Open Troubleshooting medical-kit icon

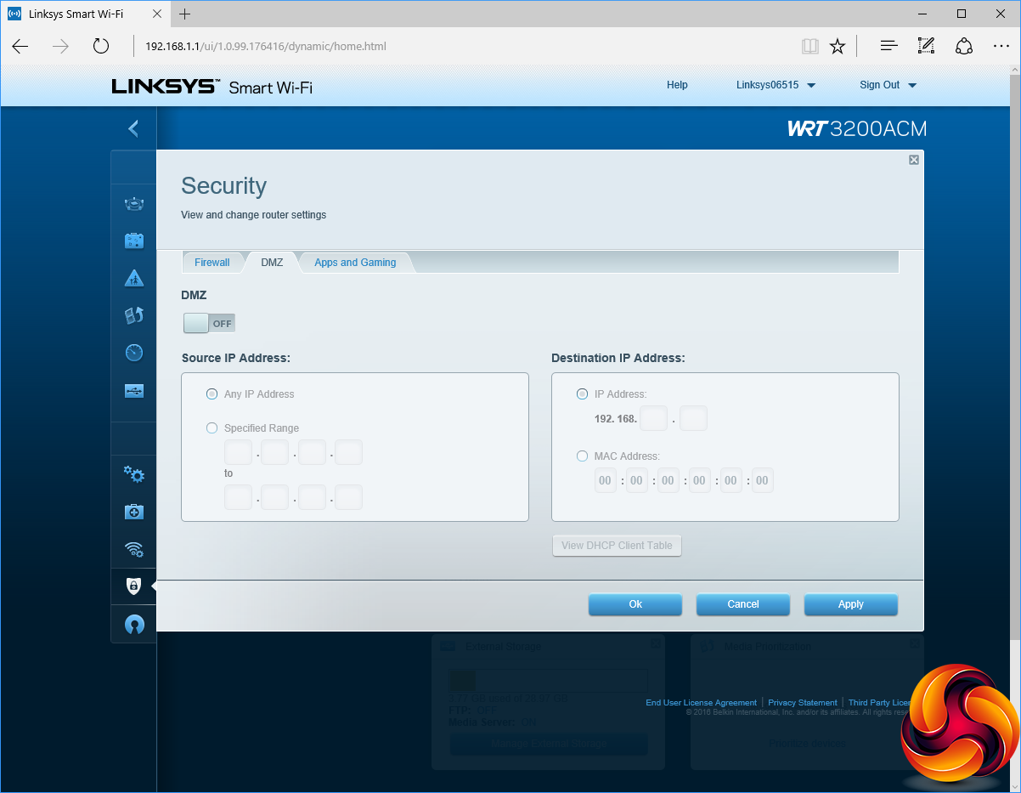134,512
